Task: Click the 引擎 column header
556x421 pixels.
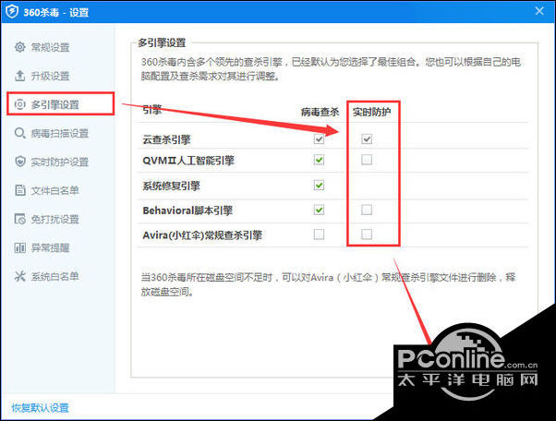Action: [152, 110]
